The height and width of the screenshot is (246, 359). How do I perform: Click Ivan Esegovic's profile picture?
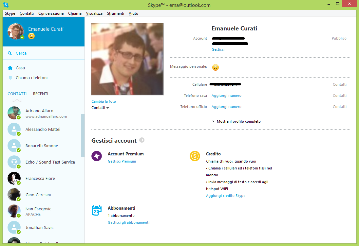[x=14, y=211]
